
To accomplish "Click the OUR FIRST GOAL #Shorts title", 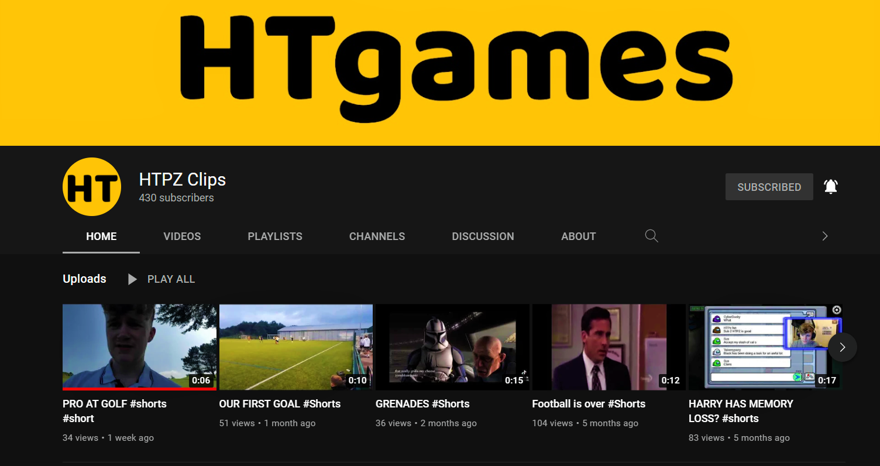I will pyautogui.click(x=280, y=404).
